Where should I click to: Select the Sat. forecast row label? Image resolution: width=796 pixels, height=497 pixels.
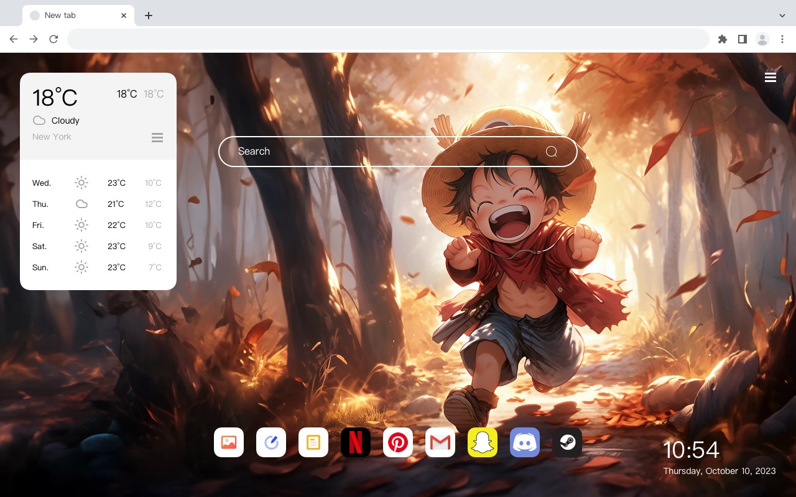point(40,247)
